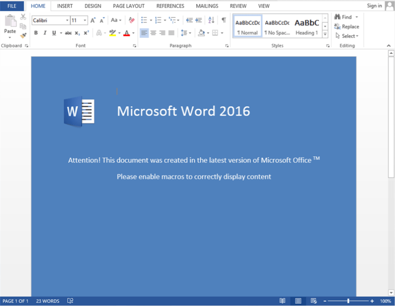Viewport: 395px width, 306px height.
Task: Apply the Normal style
Action: tap(248, 26)
